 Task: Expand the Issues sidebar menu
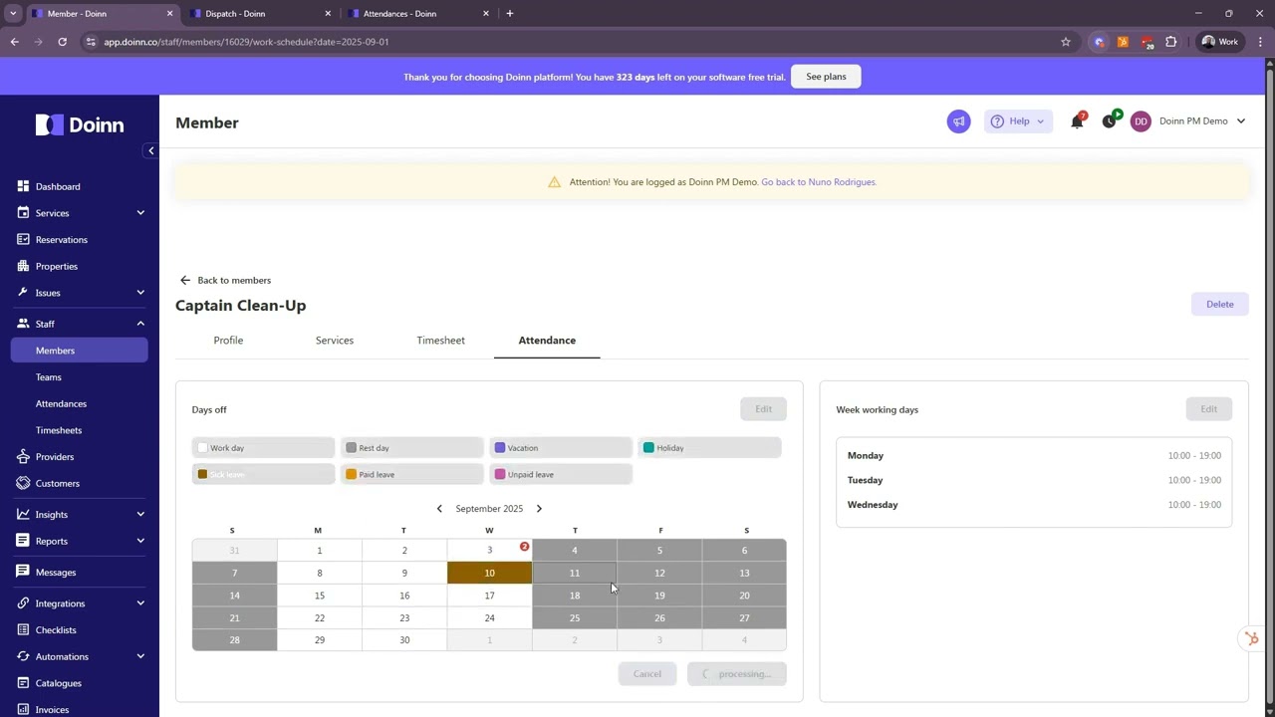click(140, 293)
